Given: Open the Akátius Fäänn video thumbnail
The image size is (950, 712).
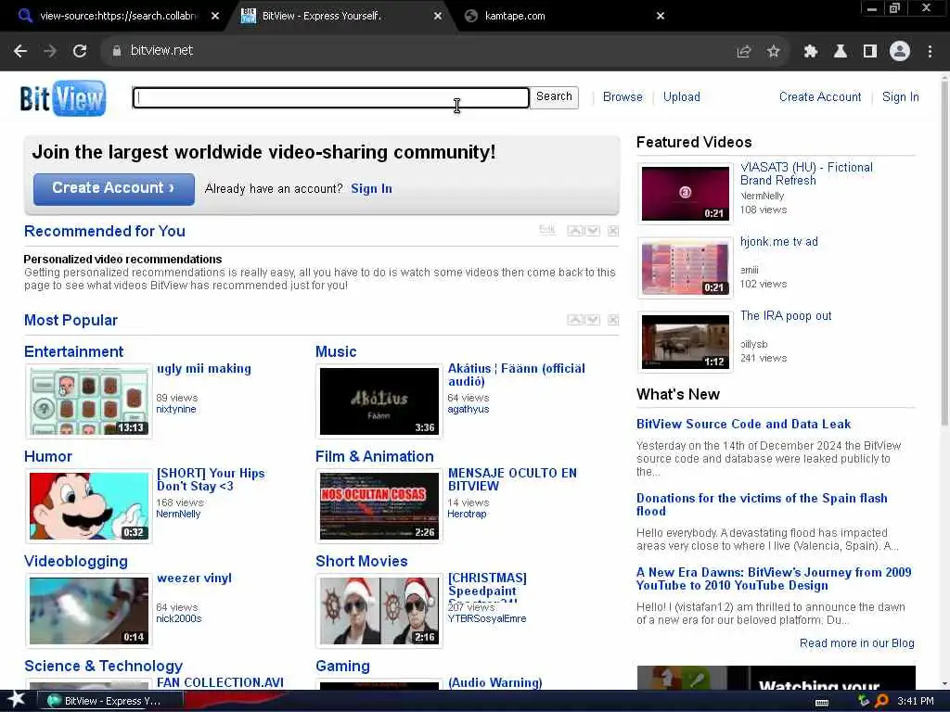Looking at the screenshot, I should point(379,400).
